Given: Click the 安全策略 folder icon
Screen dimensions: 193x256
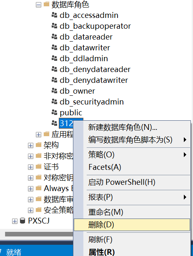Looking at the screenshot, I should 39,210.
